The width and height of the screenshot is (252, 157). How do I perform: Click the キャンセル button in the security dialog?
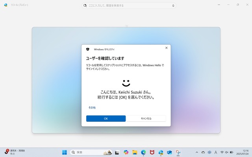(146, 119)
